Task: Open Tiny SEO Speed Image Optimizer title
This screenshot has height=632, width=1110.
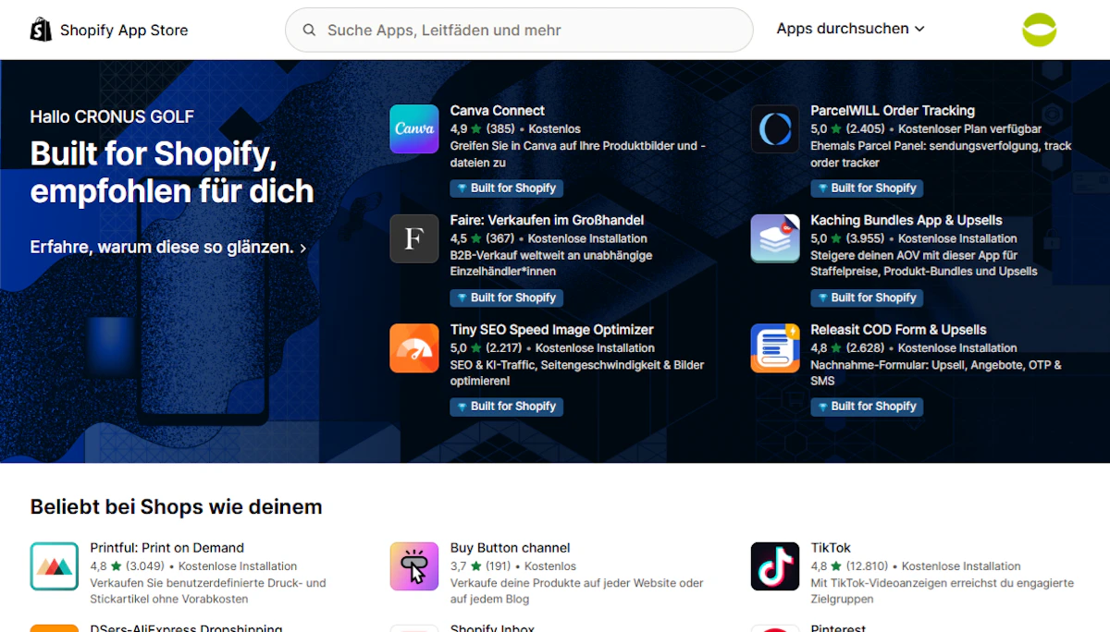Action: 552,330
